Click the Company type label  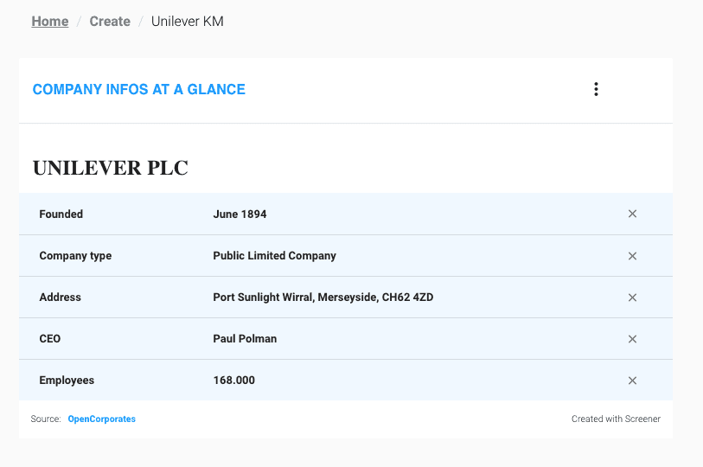coord(75,256)
